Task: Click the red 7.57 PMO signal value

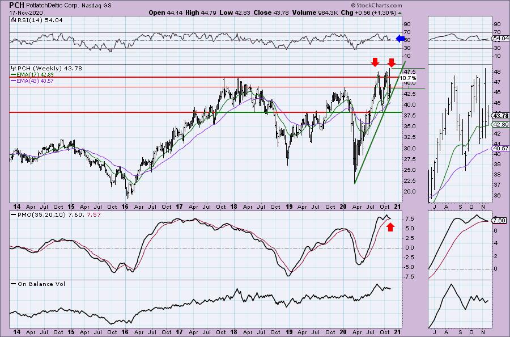Action: pos(93,215)
